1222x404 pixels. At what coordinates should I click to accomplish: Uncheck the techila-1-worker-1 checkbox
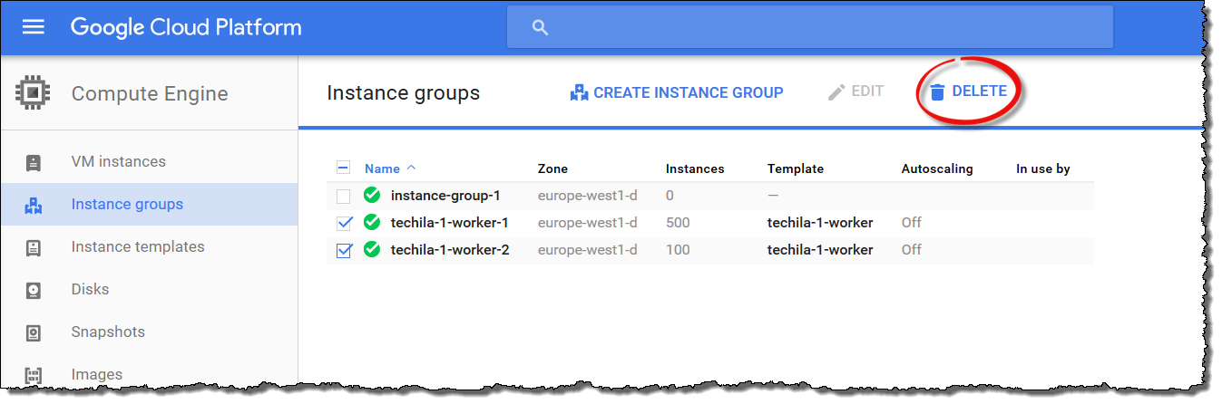(343, 223)
